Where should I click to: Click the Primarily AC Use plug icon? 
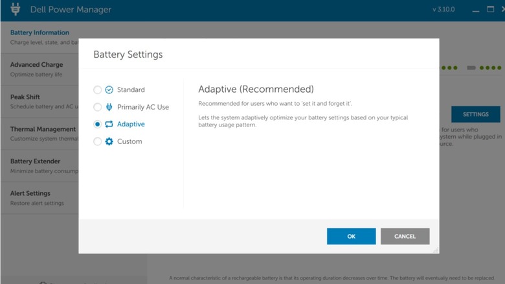[x=109, y=107]
